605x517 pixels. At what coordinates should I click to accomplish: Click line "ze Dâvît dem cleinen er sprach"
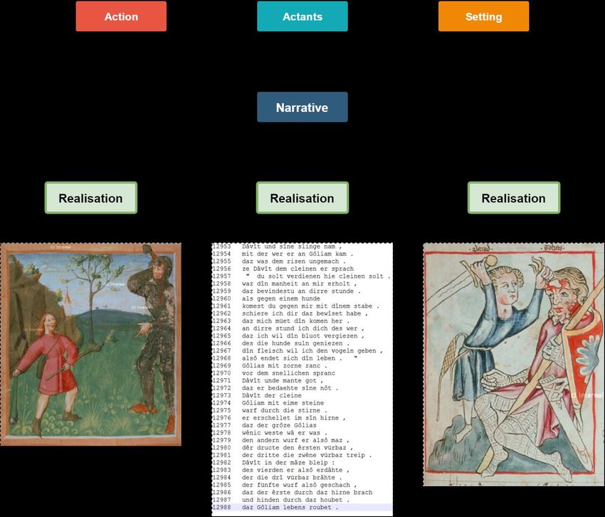298,268
